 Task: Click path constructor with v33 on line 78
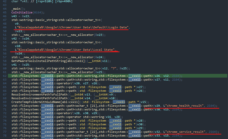[x=97, y=136]
